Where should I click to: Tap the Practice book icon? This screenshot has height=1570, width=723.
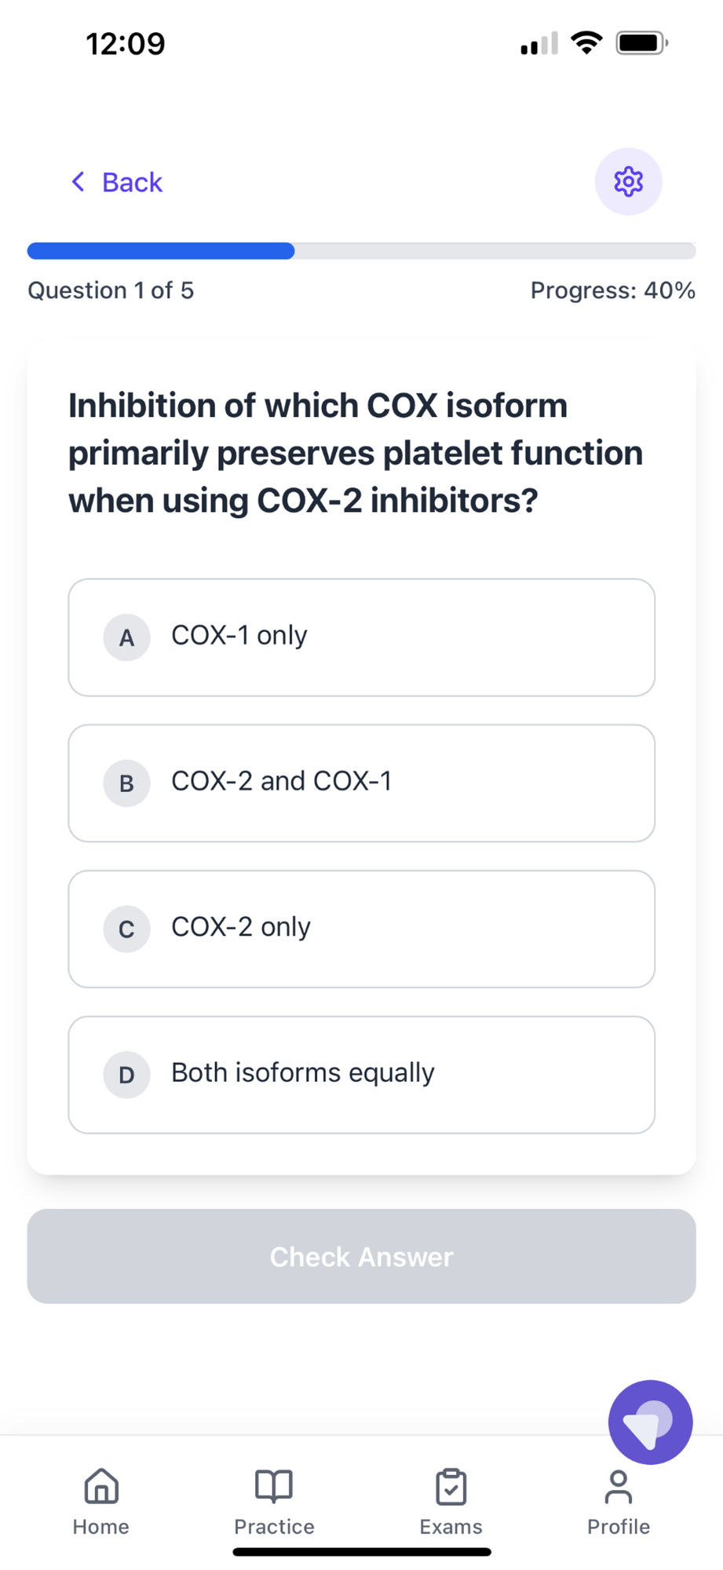[x=274, y=1486]
